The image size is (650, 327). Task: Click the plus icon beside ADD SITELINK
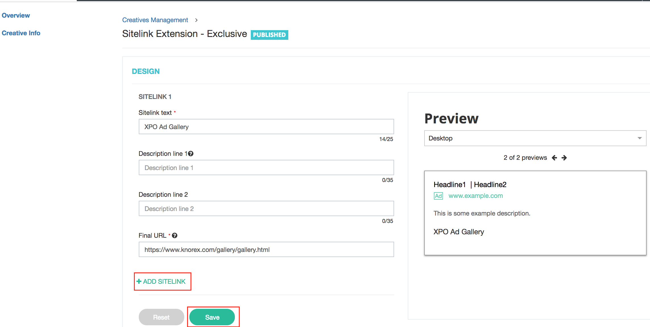click(139, 282)
